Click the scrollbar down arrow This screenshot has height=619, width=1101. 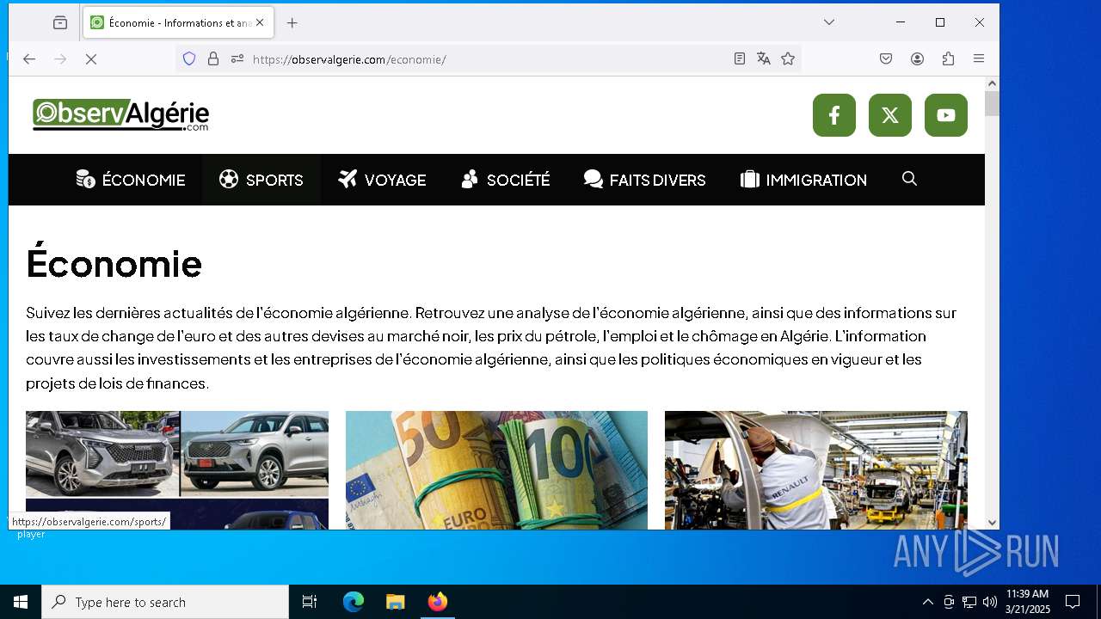tap(992, 522)
